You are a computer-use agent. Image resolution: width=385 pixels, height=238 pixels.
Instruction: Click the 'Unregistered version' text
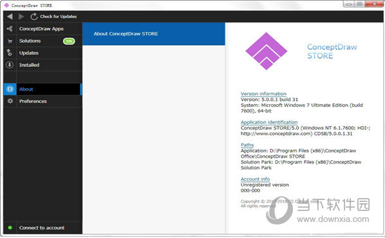click(265, 185)
